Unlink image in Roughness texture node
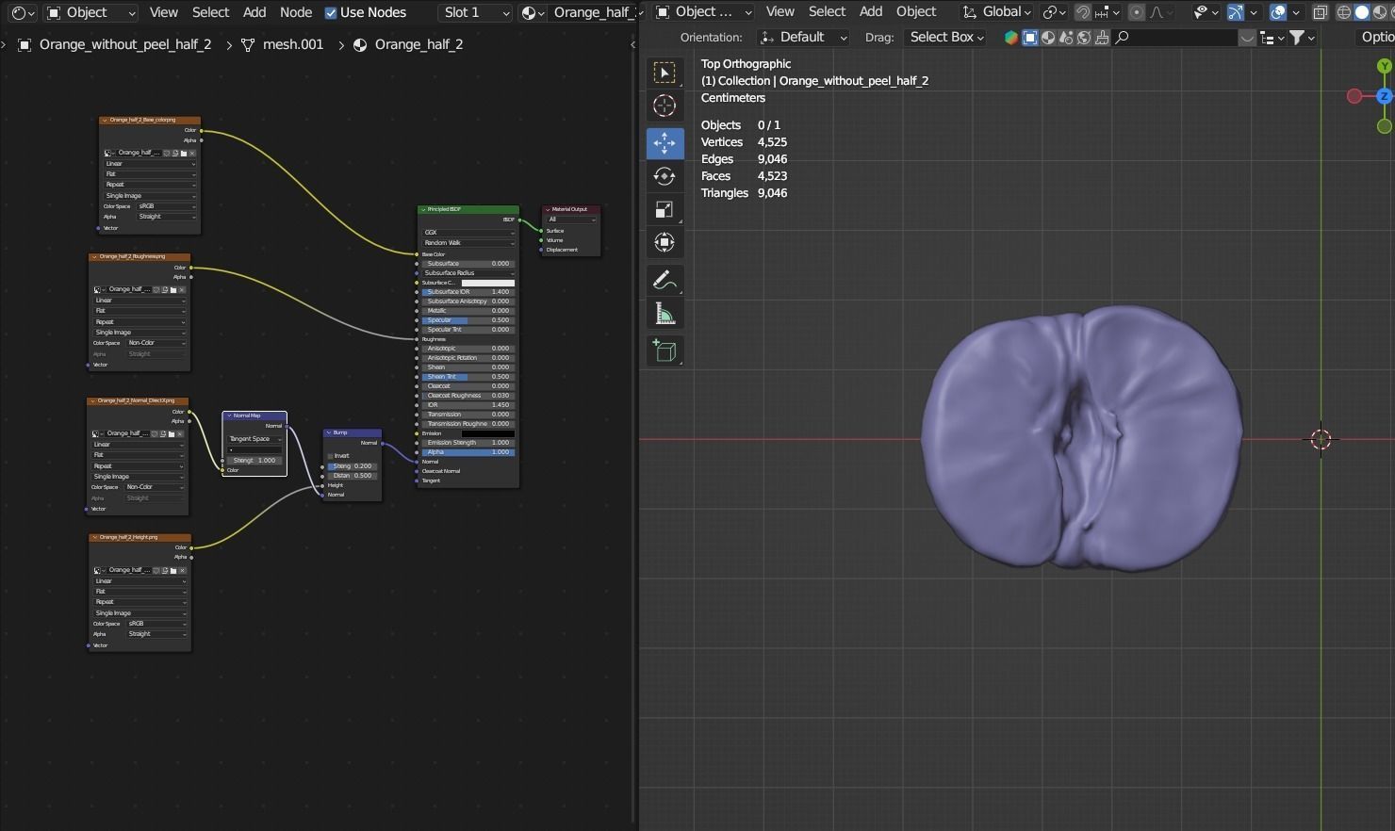Image resolution: width=1395 pixels, height=831 pixels. (182, 289)
